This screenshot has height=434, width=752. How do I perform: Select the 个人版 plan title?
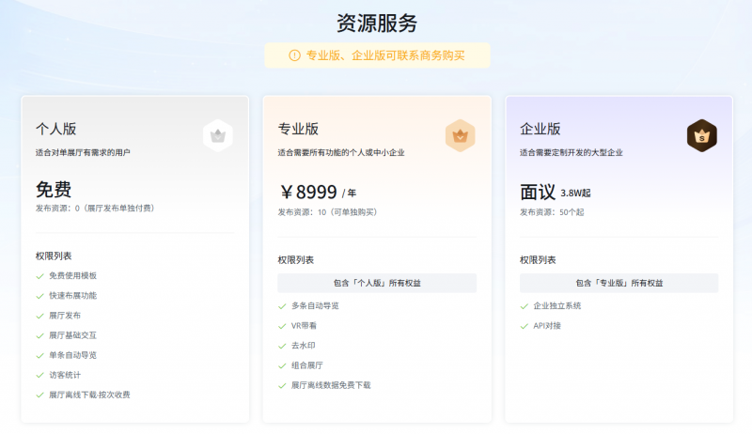pyautogui.click(x=56, y=129)
